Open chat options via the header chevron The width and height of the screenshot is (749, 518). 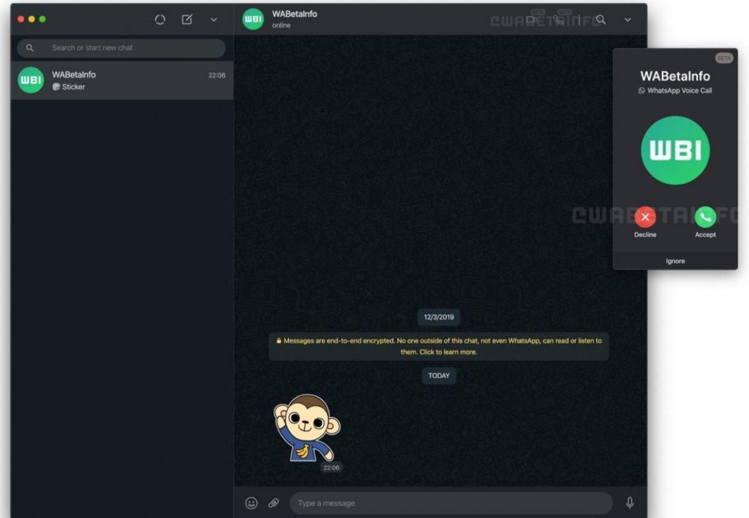627,19
